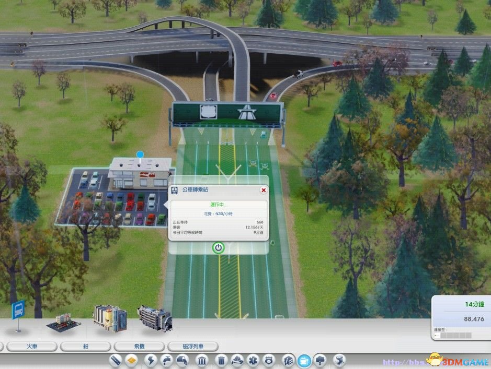The height and width of the screenshot is (369, 491).
Task: Click the 正在等待 668 row
Action: click(x=218, y=222)
